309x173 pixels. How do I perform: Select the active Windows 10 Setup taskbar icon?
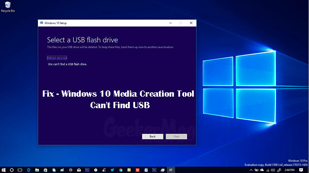tap(171, 170)
